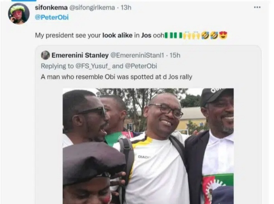Open the tweet's more options menu

coord(257,7)
